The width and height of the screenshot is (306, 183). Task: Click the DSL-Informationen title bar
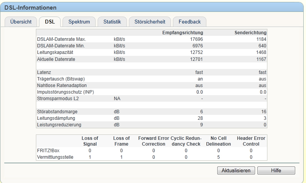152,8
